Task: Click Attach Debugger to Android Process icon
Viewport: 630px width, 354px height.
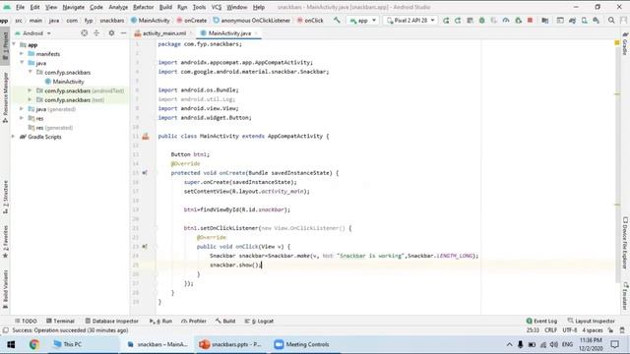Action: [518, 20]
